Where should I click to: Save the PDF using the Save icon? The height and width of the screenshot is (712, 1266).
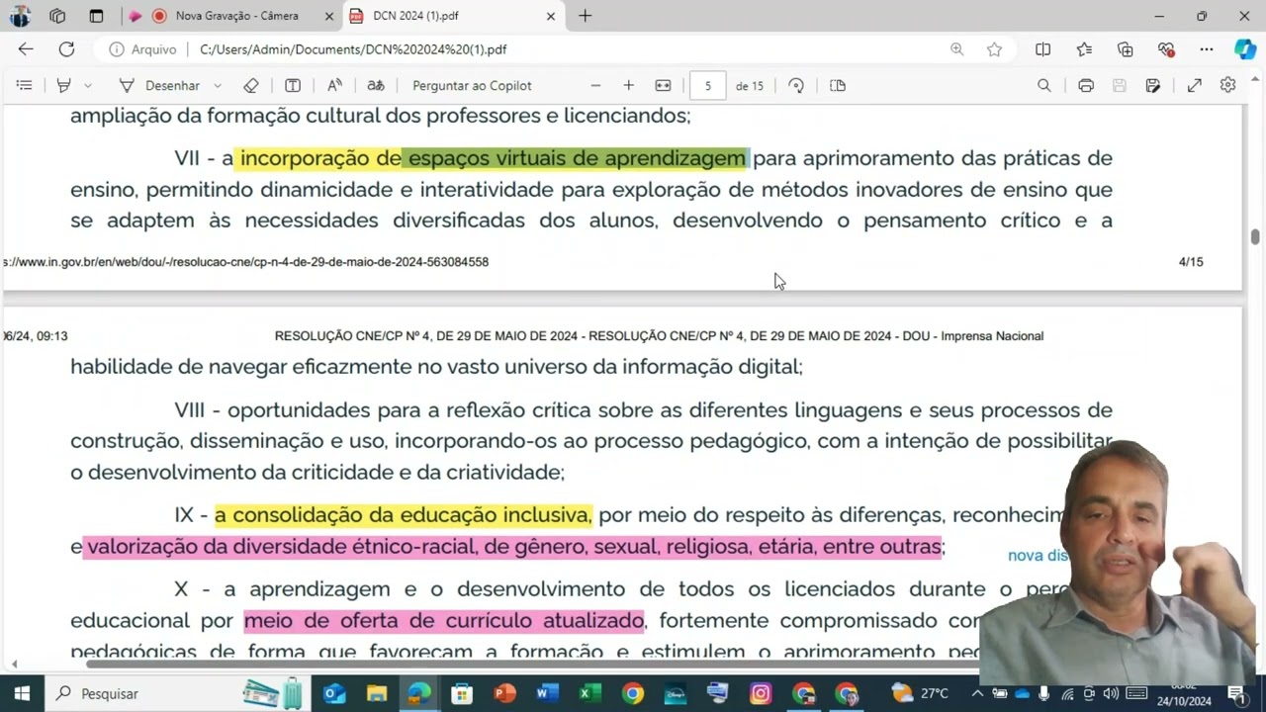pyautogui.click(x=1120, y=86)
